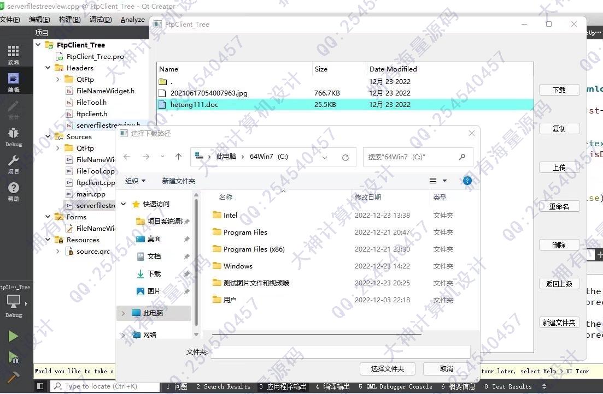Switch to 应用程序输出 output pane
This screenshot has width=603, height=394.
pyautogui.click(x=283, y=386)
